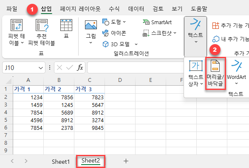Open the Shapes (도형) gallery
The image size is (249, 168).
(x=114, y=22)
